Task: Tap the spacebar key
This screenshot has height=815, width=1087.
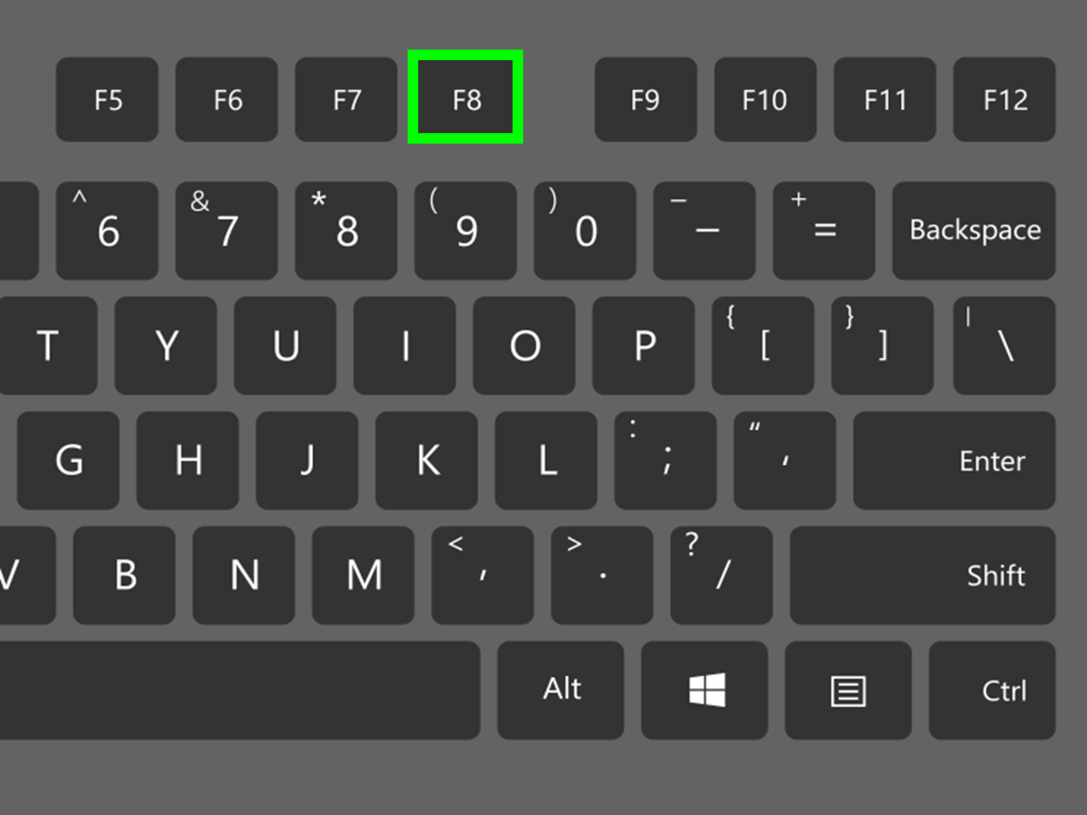Action: tap(240, 690)
